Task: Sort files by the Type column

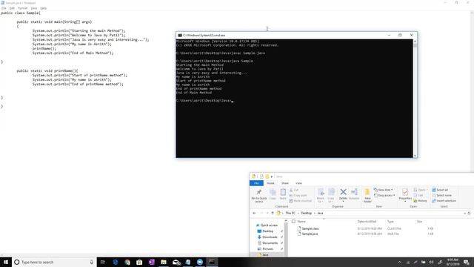Action: coord(390,222)
